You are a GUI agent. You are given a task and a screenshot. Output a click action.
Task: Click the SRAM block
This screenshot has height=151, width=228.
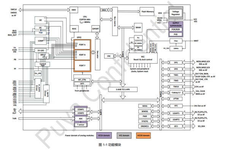point(138,27)
